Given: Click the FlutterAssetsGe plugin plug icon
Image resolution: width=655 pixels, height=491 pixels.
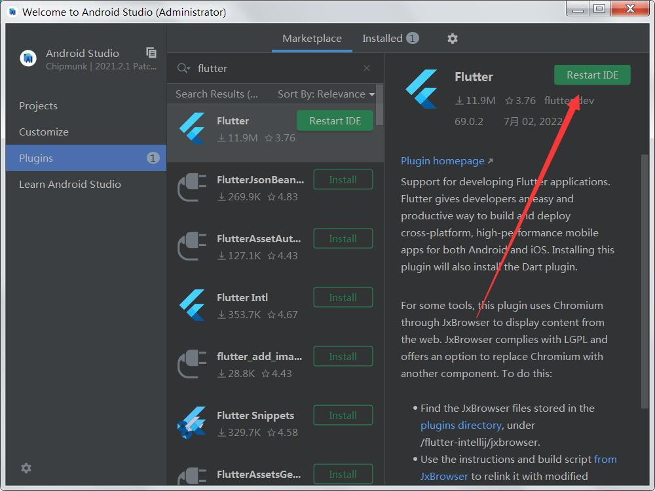Looking at the screenshot, I should 192,477.
